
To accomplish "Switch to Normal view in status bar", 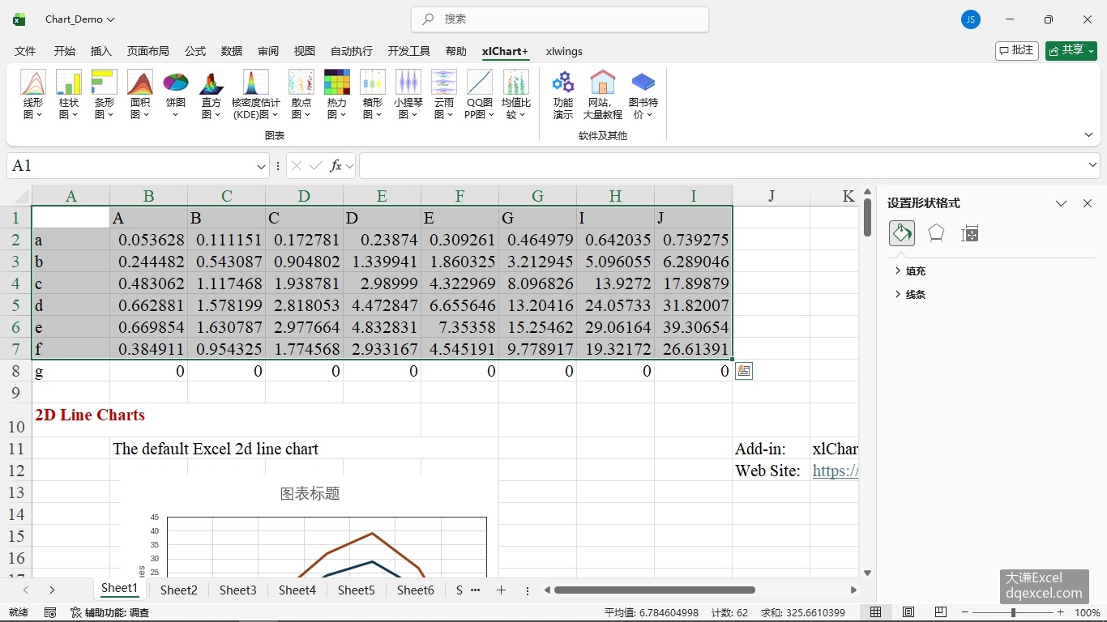I will [876, 612].
